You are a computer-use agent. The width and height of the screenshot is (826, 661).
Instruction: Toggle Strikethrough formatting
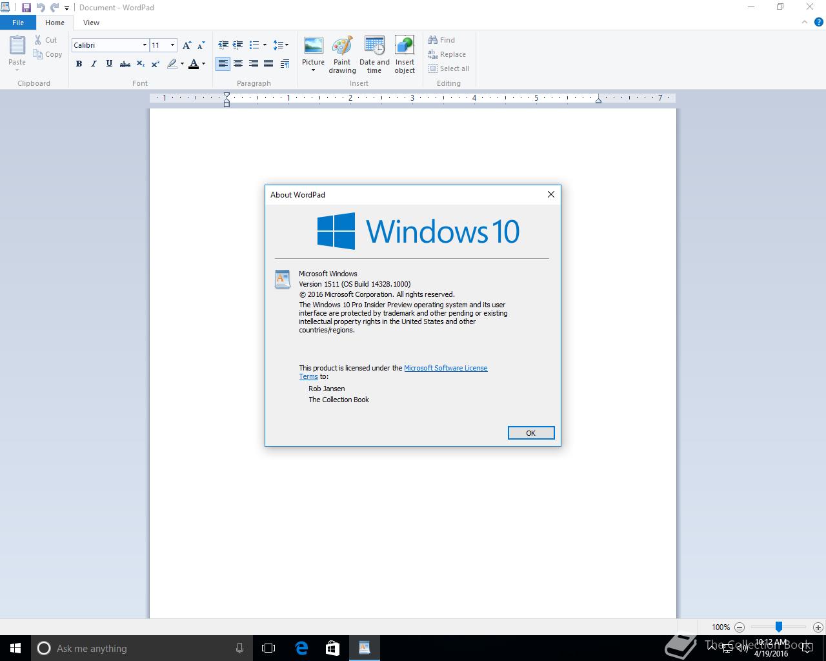(x=125, y=64)
